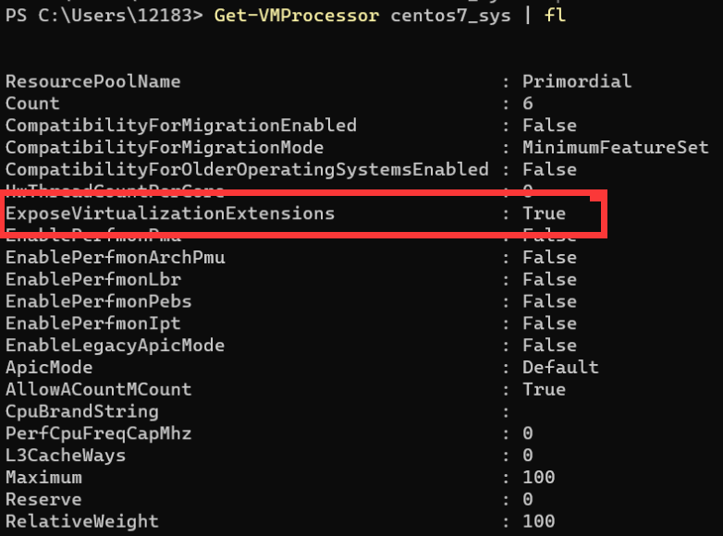Select the ResourcePoolName property label
Screen dimensions: 723x536
click(93, 81)
